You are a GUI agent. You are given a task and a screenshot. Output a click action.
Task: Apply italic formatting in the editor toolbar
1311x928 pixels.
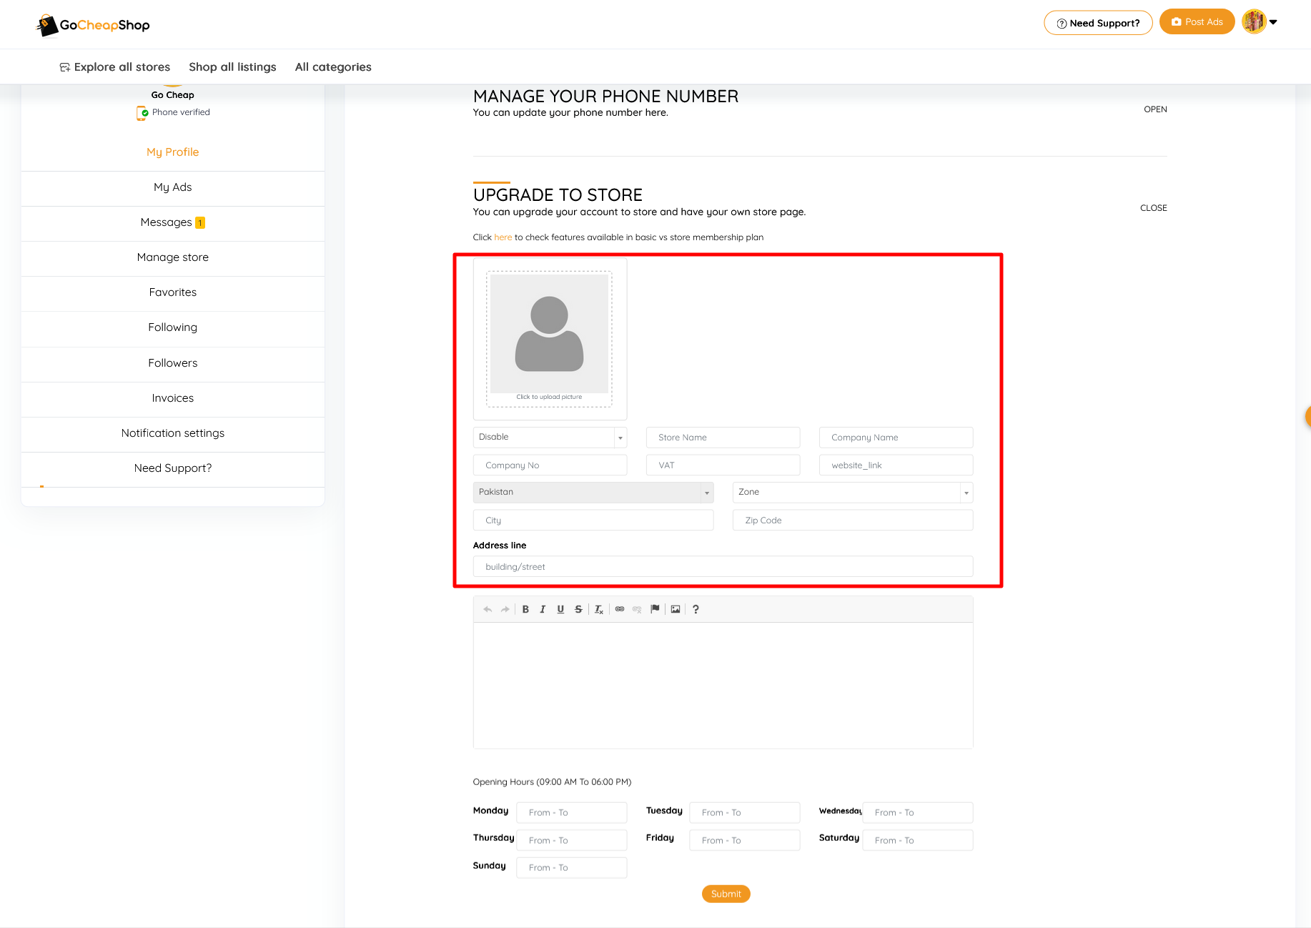point(543,609)
